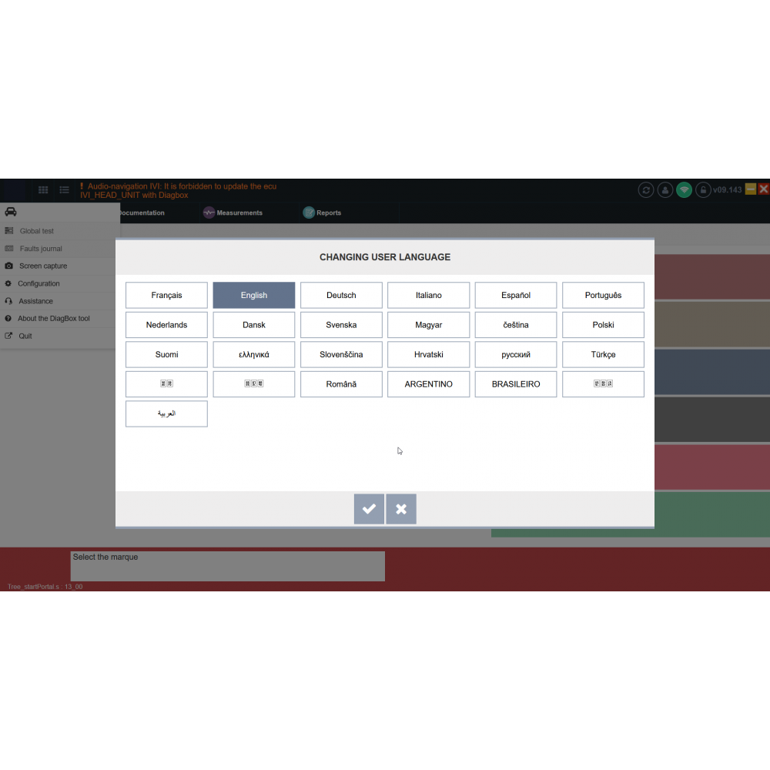
Task: Select Français as the language
Action: (166, 295)
